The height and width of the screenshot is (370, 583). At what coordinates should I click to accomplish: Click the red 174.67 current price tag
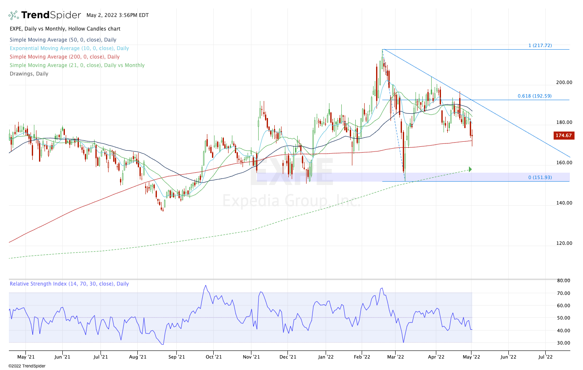tap(564, 136)
